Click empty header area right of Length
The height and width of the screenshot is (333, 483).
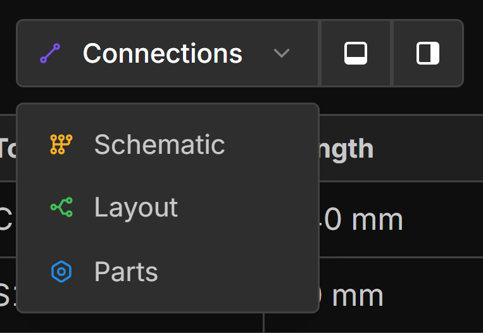tap(430, 149)
